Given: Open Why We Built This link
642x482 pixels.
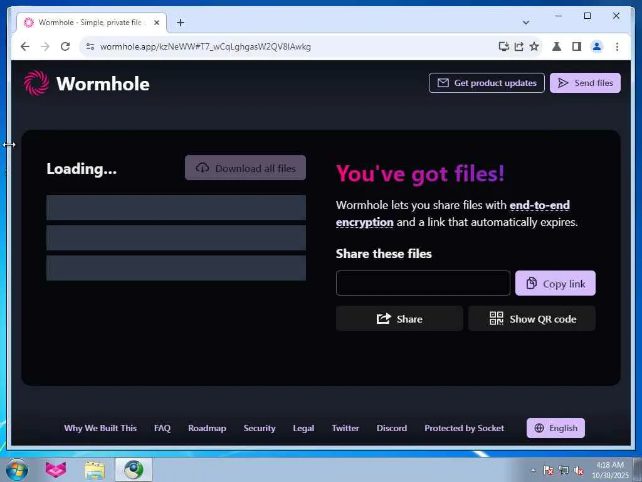Looking at the screenshot, I should pos(100,428).
